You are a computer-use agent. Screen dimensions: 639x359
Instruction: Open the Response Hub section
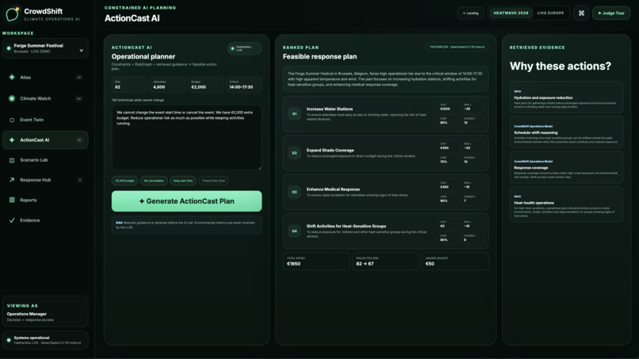45,180
